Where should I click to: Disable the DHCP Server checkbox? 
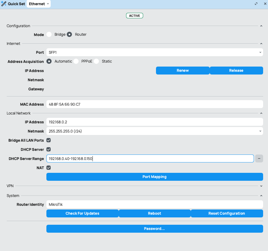[49, 149]
